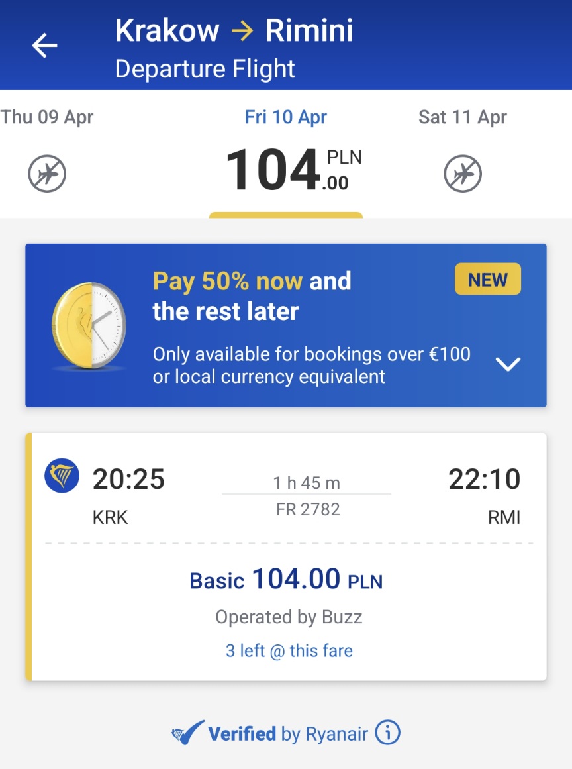572x769 pixels.
Task: Tap the Pay 50% now headline text
Action: [x=252, y=295]
